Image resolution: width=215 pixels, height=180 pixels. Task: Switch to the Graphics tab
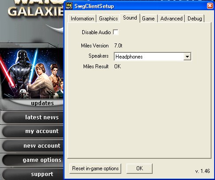click(x=108, y=19)
